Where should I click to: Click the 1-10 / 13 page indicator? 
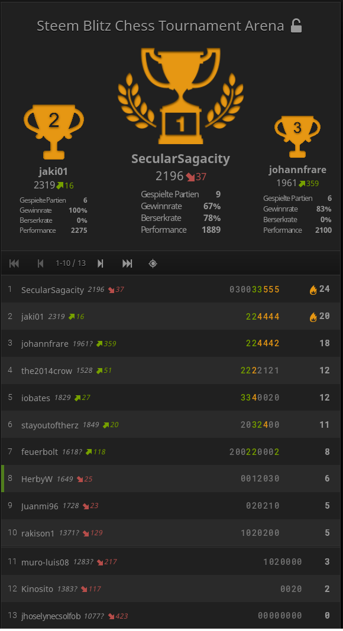coord(70,264)
